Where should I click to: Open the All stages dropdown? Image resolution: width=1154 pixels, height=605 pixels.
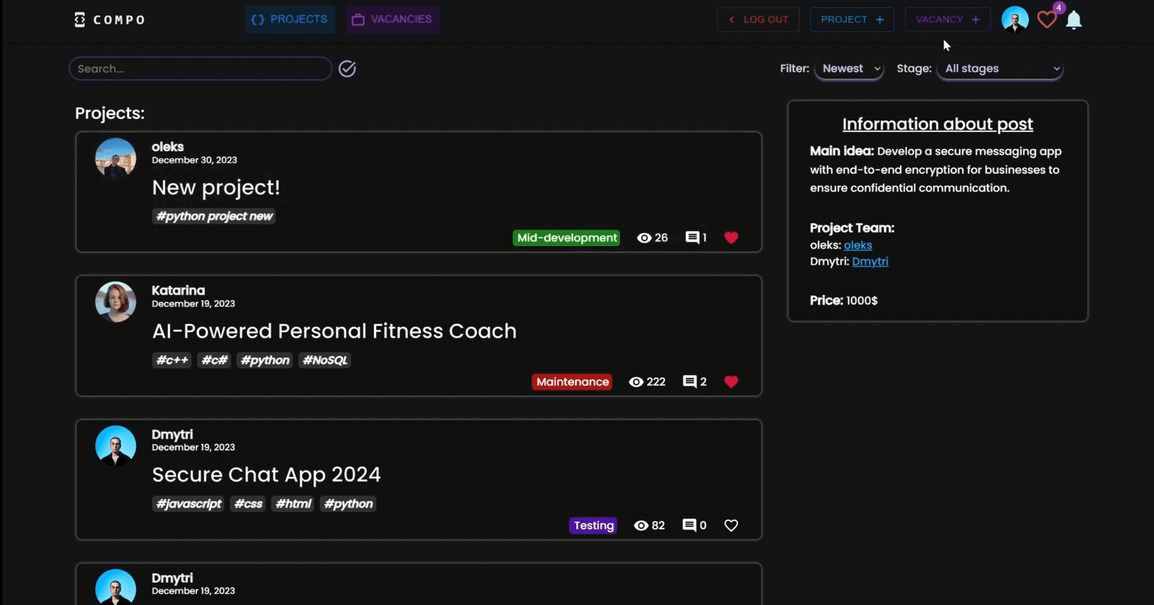click(x=999, y=69)
